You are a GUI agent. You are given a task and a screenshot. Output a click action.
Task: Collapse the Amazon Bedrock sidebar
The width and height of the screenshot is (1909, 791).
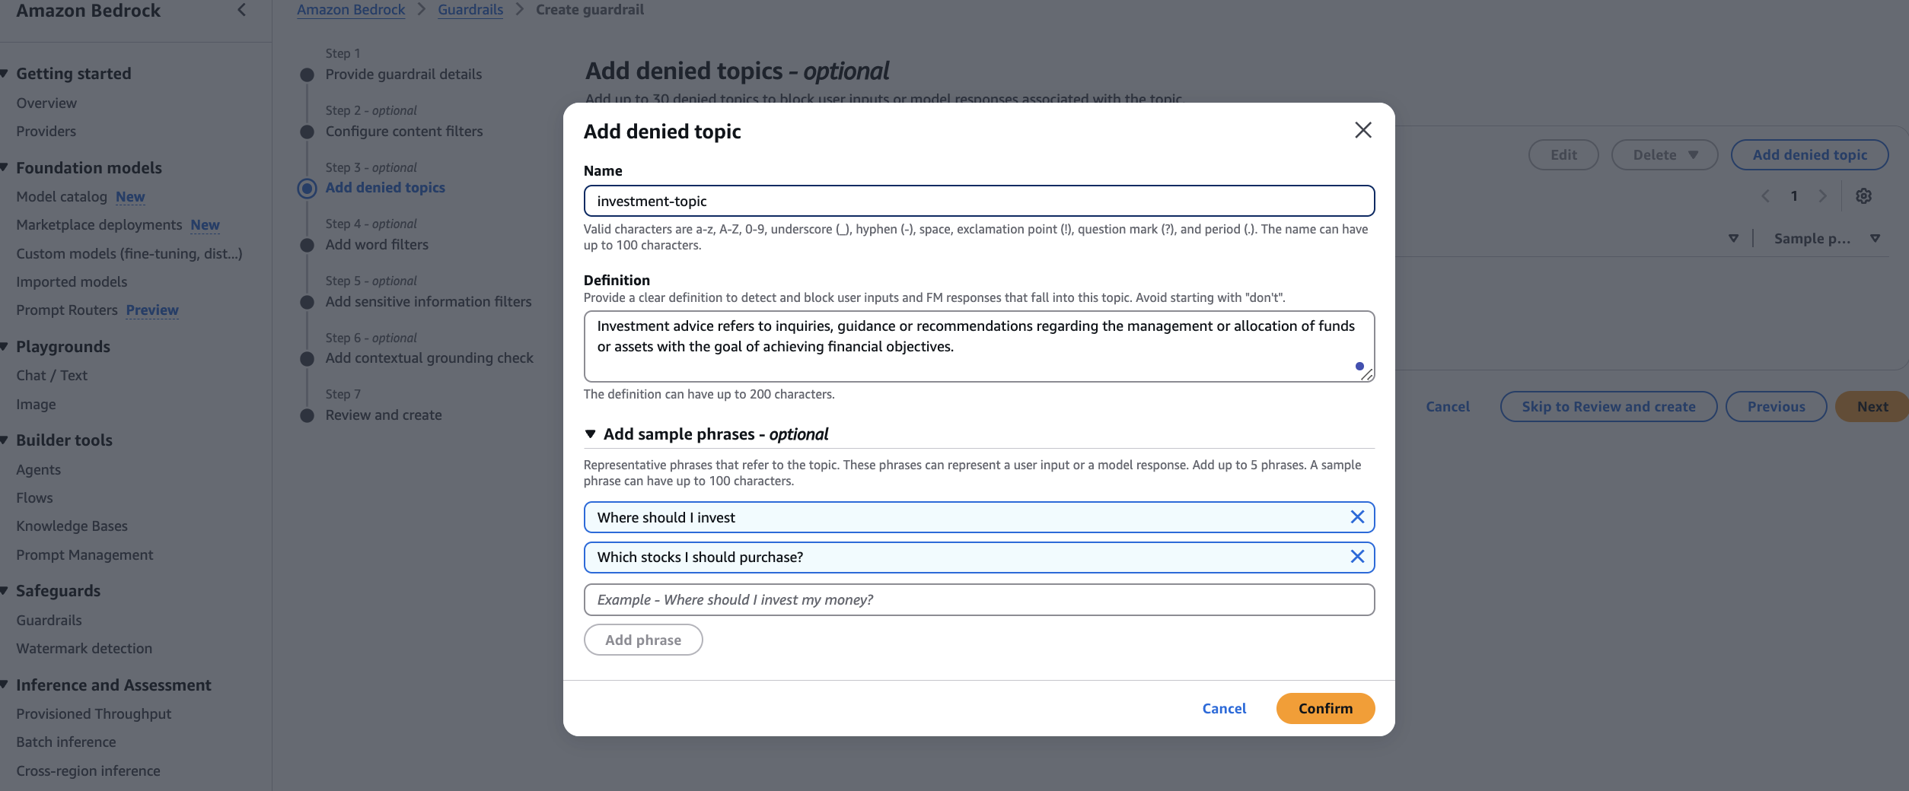(242, 10)
